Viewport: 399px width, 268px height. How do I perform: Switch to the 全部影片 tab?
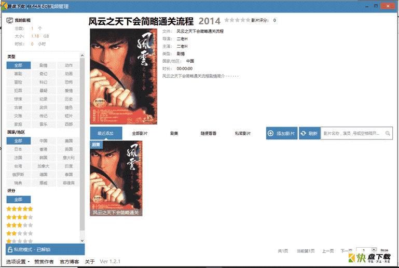[140, 133]
